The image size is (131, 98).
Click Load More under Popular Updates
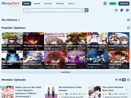(x=65, y=72)
